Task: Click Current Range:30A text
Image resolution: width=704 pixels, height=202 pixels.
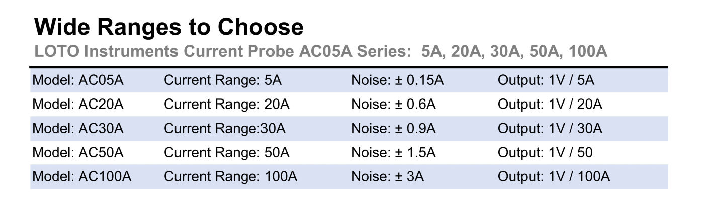Action: coord(225,129)
